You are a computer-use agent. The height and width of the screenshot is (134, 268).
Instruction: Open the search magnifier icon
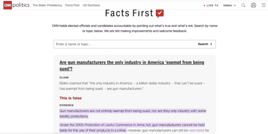point(243,5)
